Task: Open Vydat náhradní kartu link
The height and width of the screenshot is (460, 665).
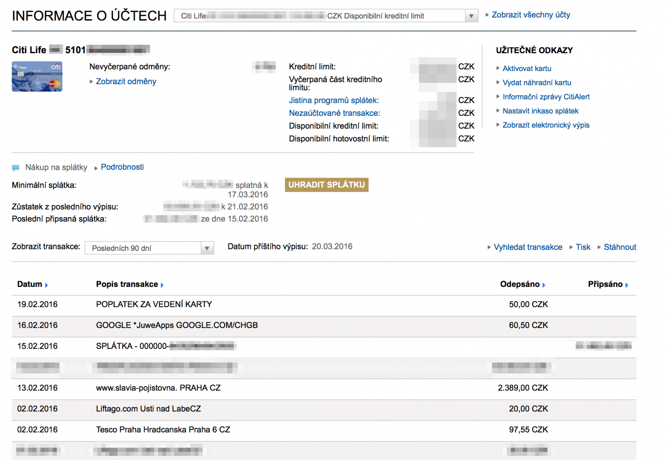Action: (537, 83)
